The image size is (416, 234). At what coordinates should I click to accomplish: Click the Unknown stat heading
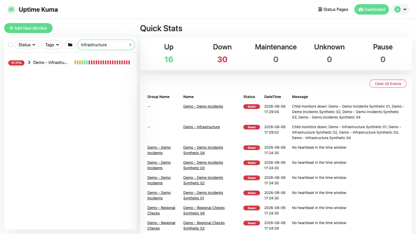point(329,47)
